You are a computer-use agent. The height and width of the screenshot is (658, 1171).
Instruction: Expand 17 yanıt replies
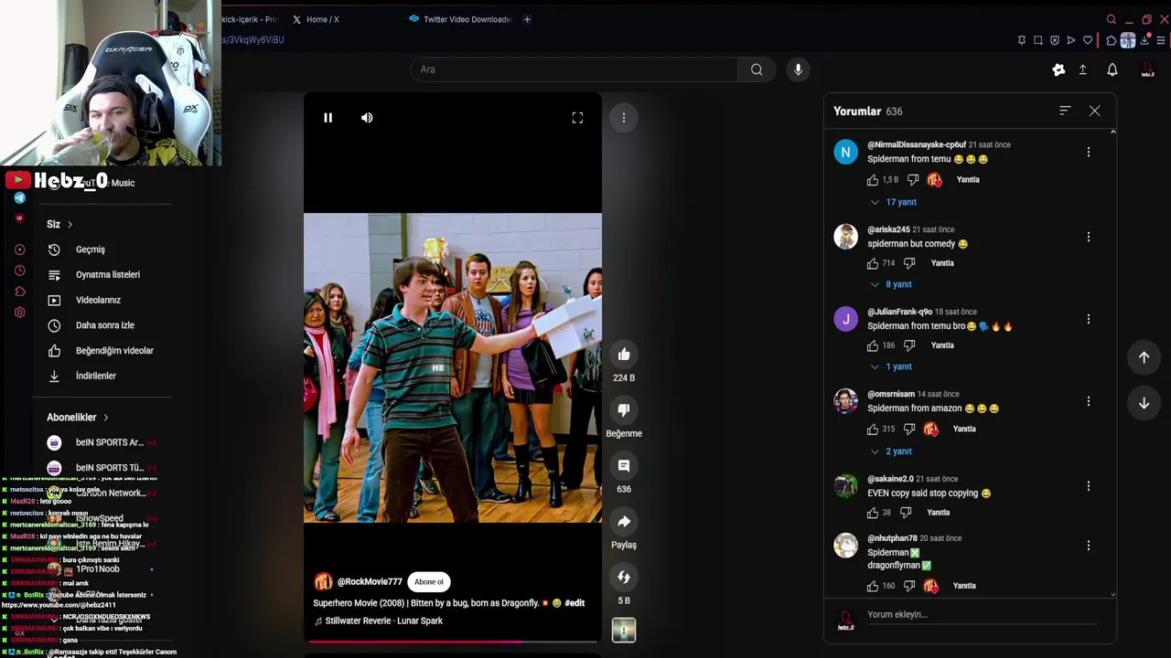click(x=894, y=202)
